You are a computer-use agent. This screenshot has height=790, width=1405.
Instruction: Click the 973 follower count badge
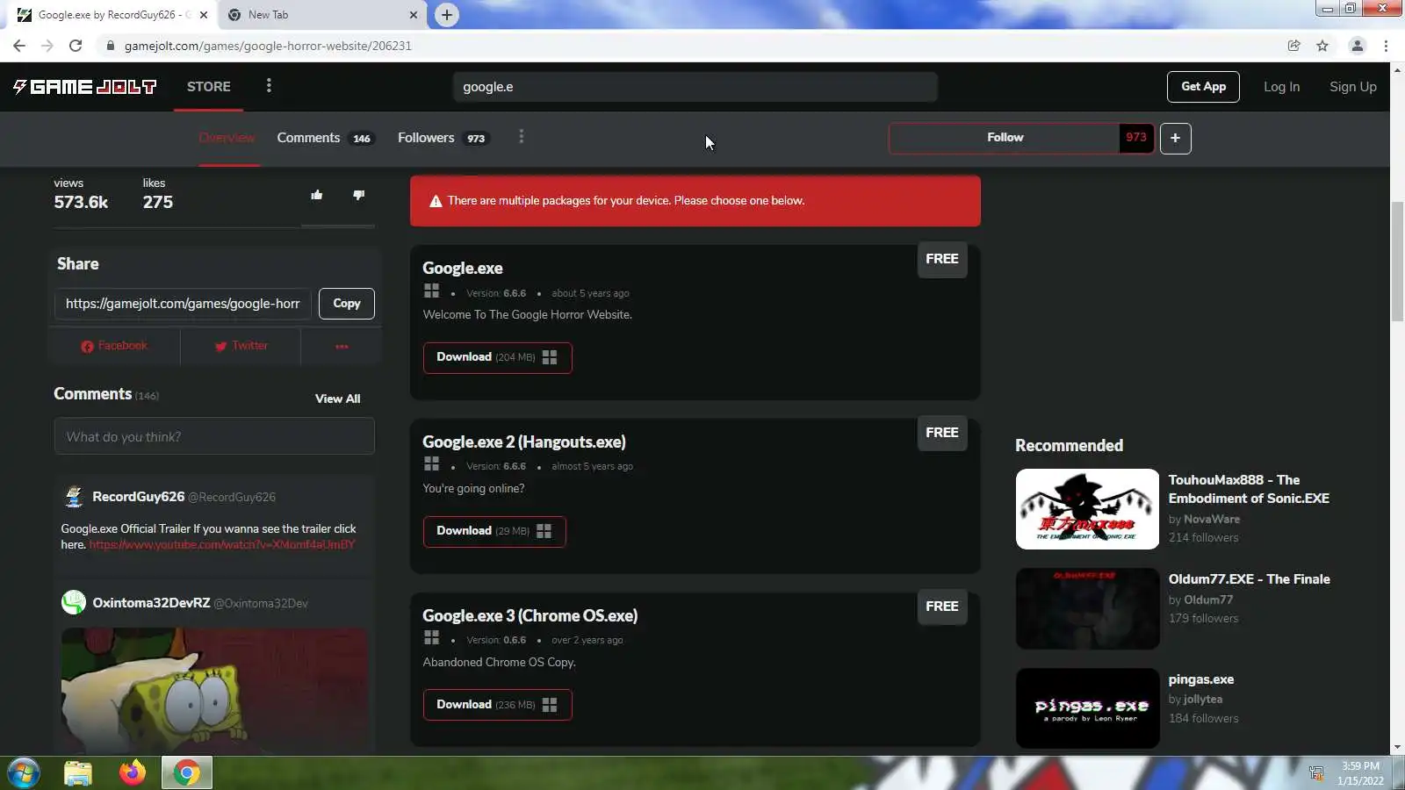pos(1136,137)
